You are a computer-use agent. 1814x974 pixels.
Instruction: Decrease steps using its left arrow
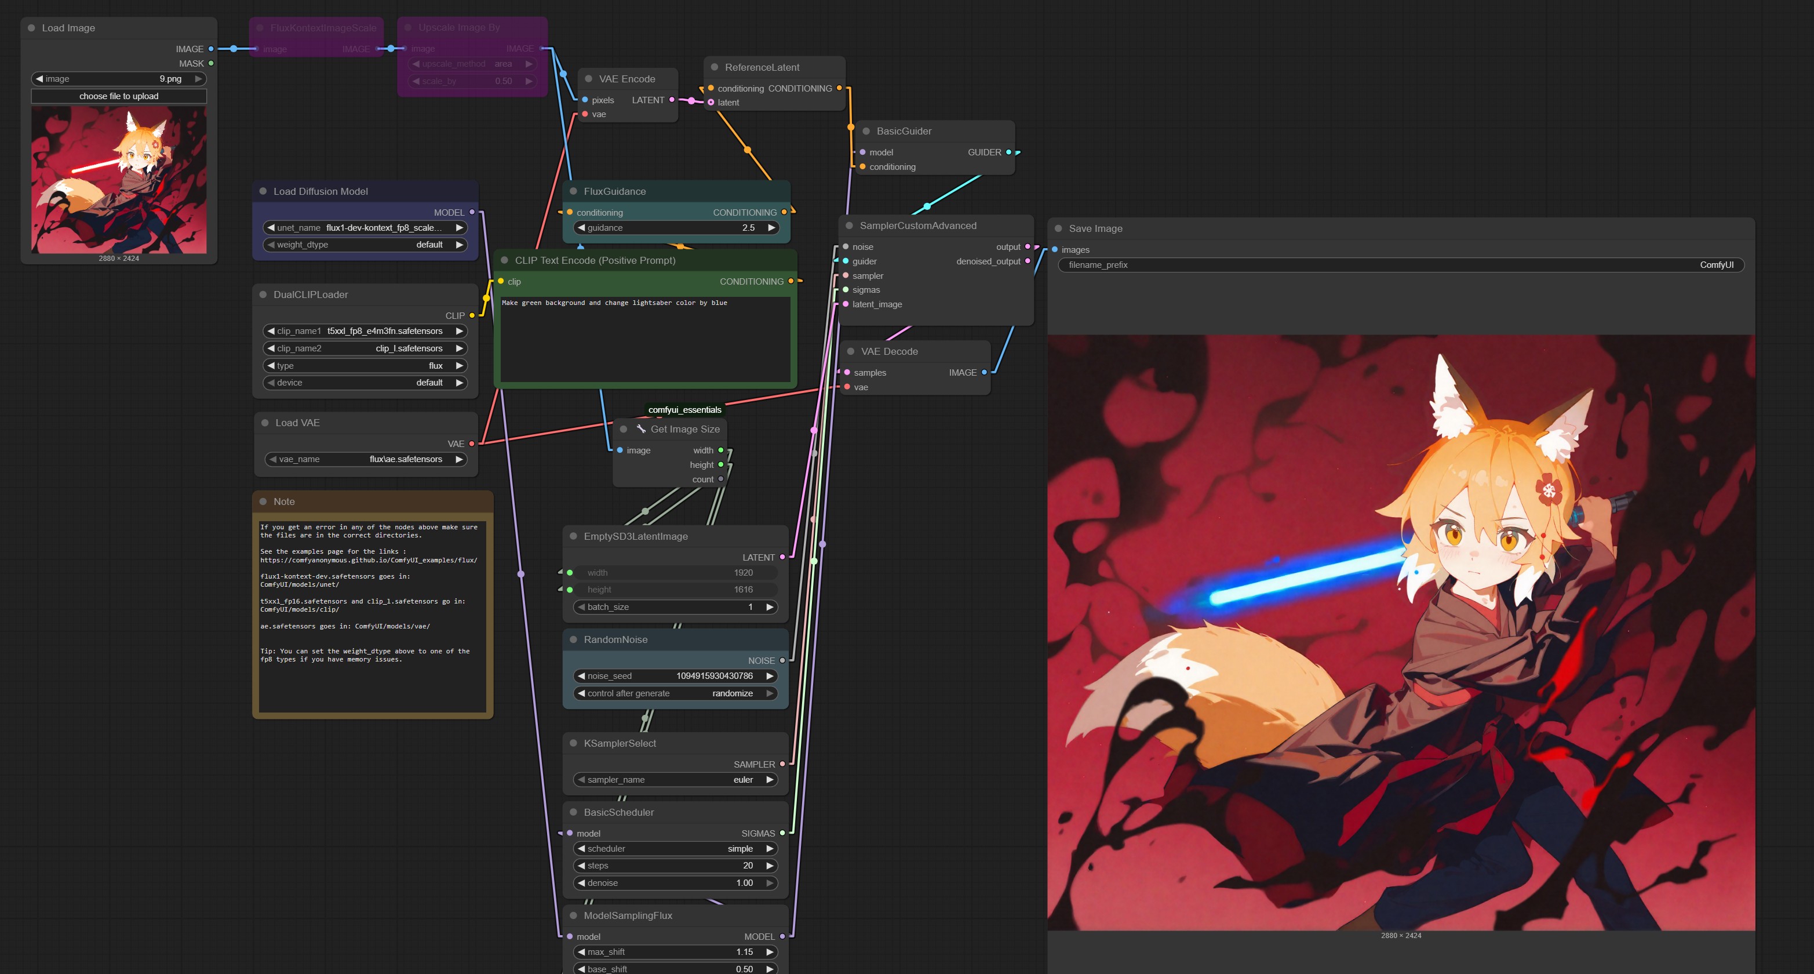(581, 866)
